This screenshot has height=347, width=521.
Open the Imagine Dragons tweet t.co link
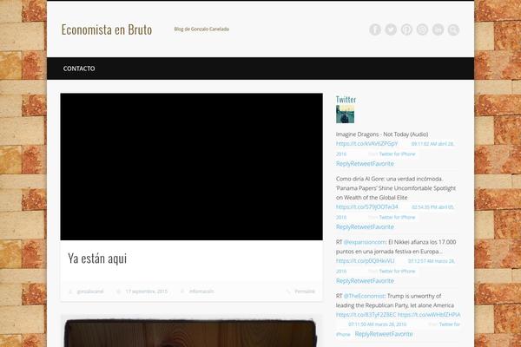click(x=366, y=143)
